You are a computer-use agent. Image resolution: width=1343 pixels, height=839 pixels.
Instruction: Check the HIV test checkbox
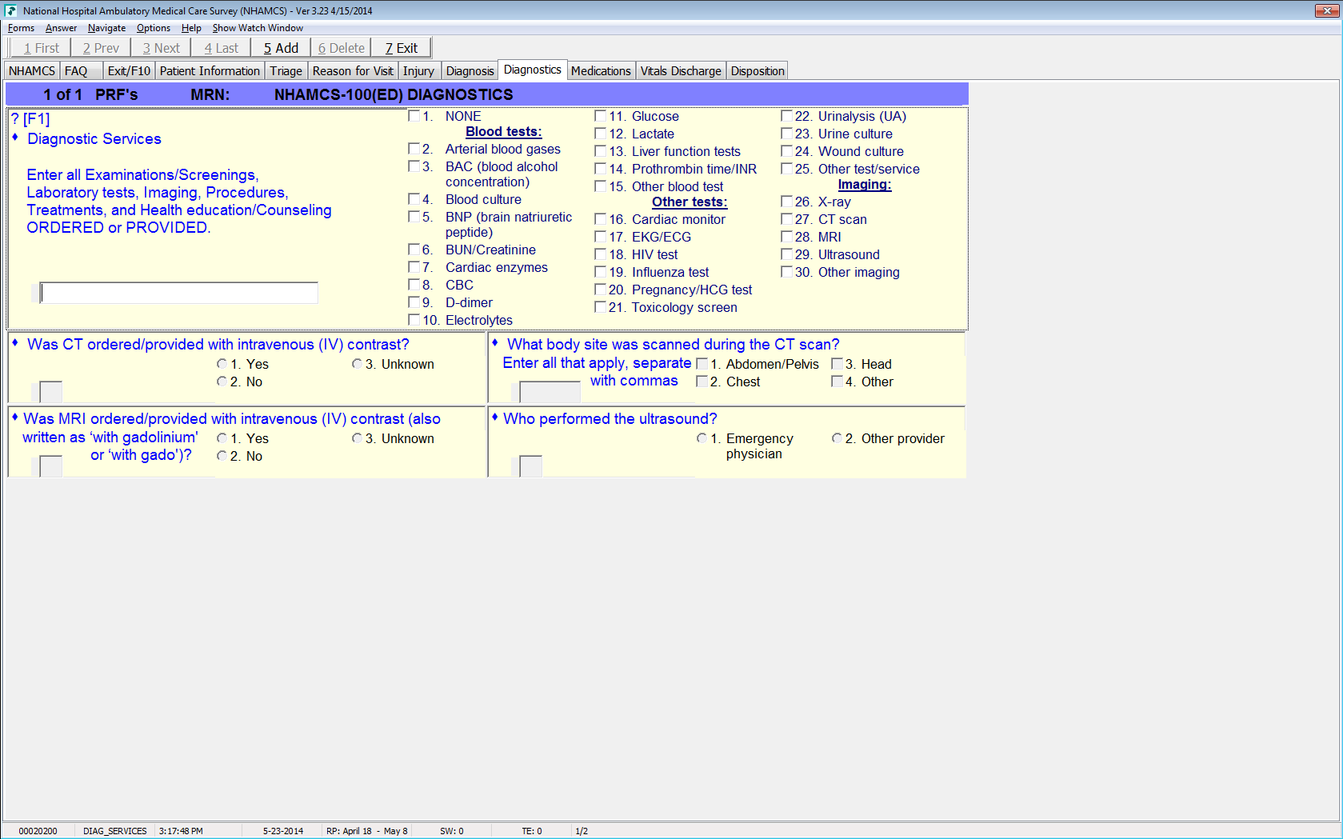[x=601, y=254]
